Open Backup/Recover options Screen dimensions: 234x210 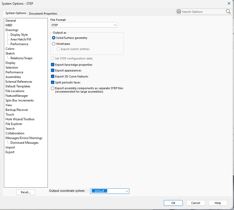click(17, 110)
